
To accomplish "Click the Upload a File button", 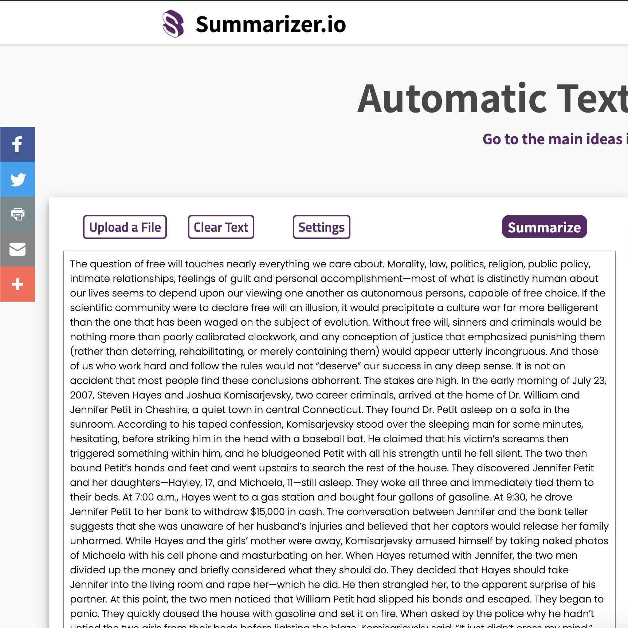I will pos(125,227).
